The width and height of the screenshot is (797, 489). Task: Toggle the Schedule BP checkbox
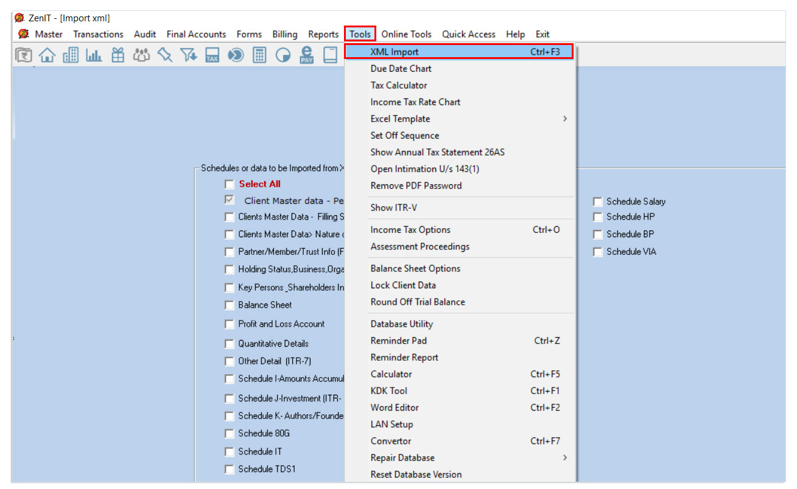pos(598,234)
